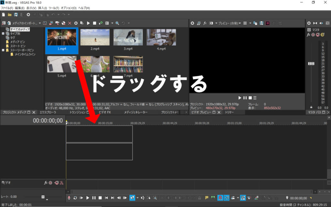Image resolution: width=331 pixels, height=207 pixels.
Task: Toggle the master bus fader lock
Action: point(311,107)
